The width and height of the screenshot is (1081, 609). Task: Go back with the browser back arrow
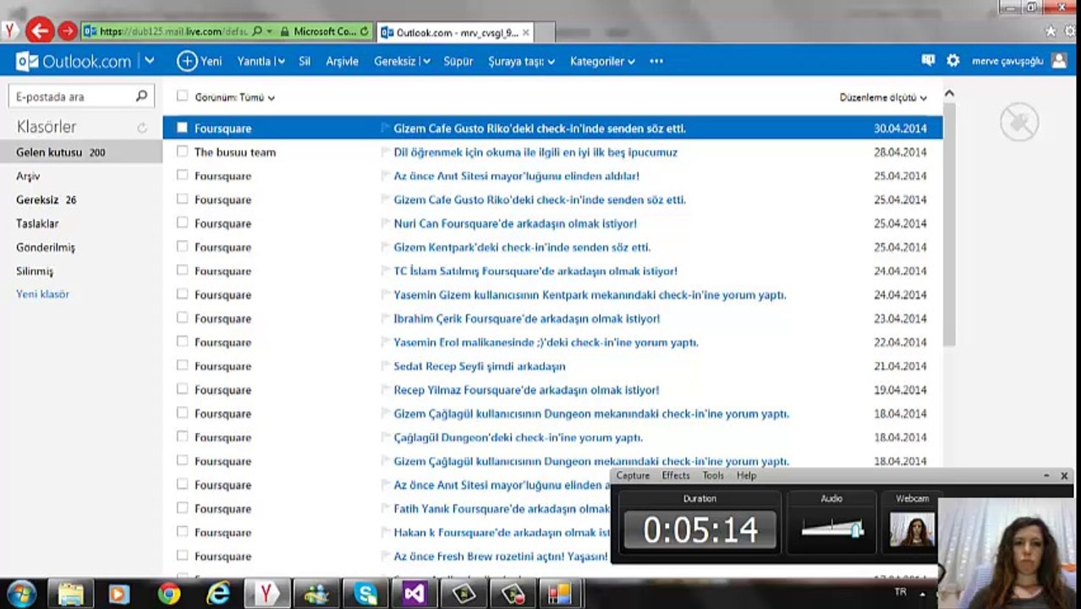[39, 31]
